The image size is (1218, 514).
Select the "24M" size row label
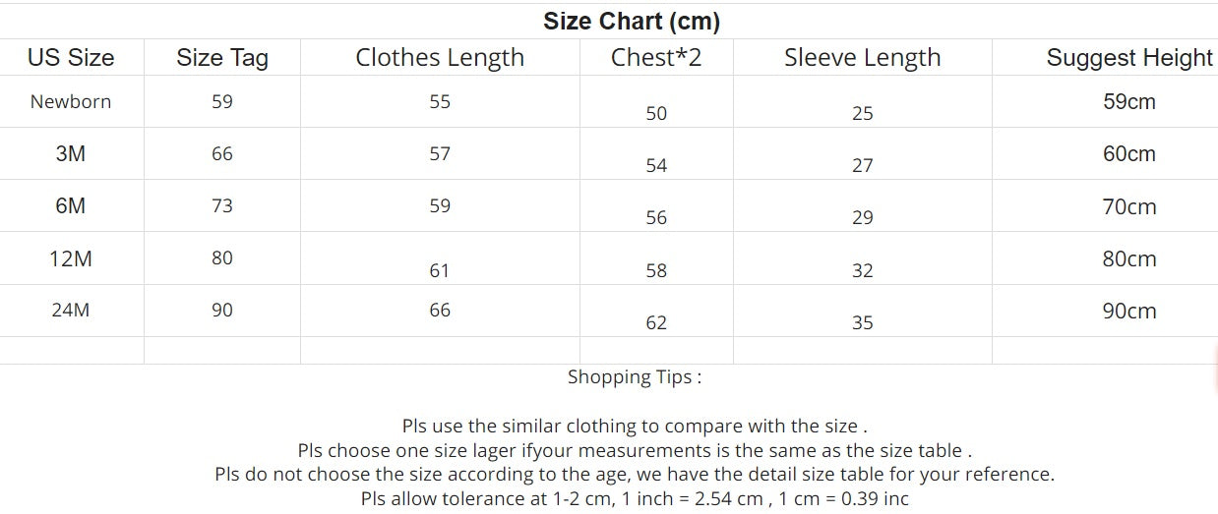click(71, 311)
